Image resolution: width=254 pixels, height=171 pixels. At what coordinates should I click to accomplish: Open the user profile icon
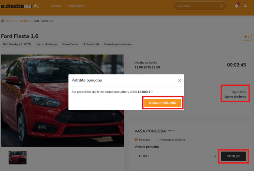pos(245,6)
